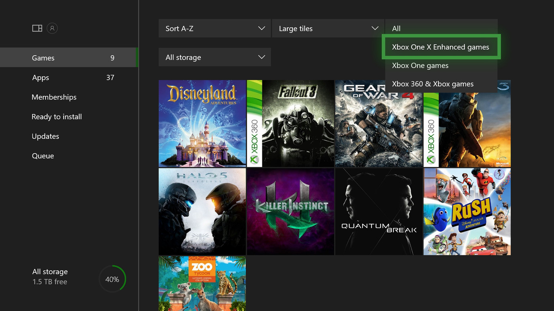The image size is (554, 311).
Task: Select the Zoo Tycoon game tile
Action: (x=202, y=283)
